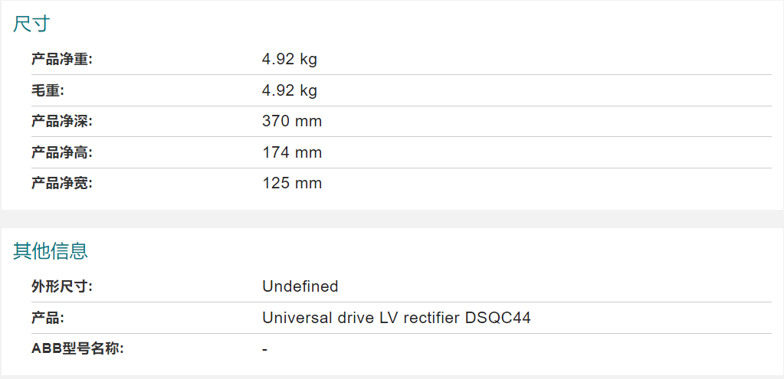Screen dimensions: 784x379
Task: Select the 产品净深 label
Action: (63, 121)
